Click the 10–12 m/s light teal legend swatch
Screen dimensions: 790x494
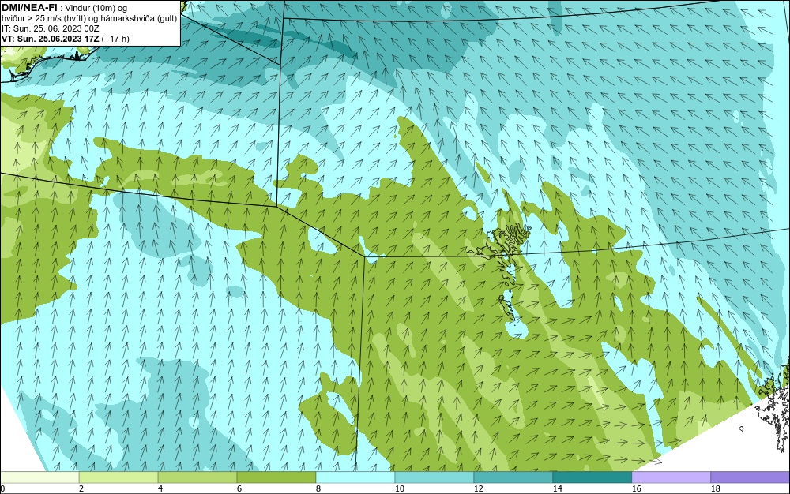click(x=434, y=477)
